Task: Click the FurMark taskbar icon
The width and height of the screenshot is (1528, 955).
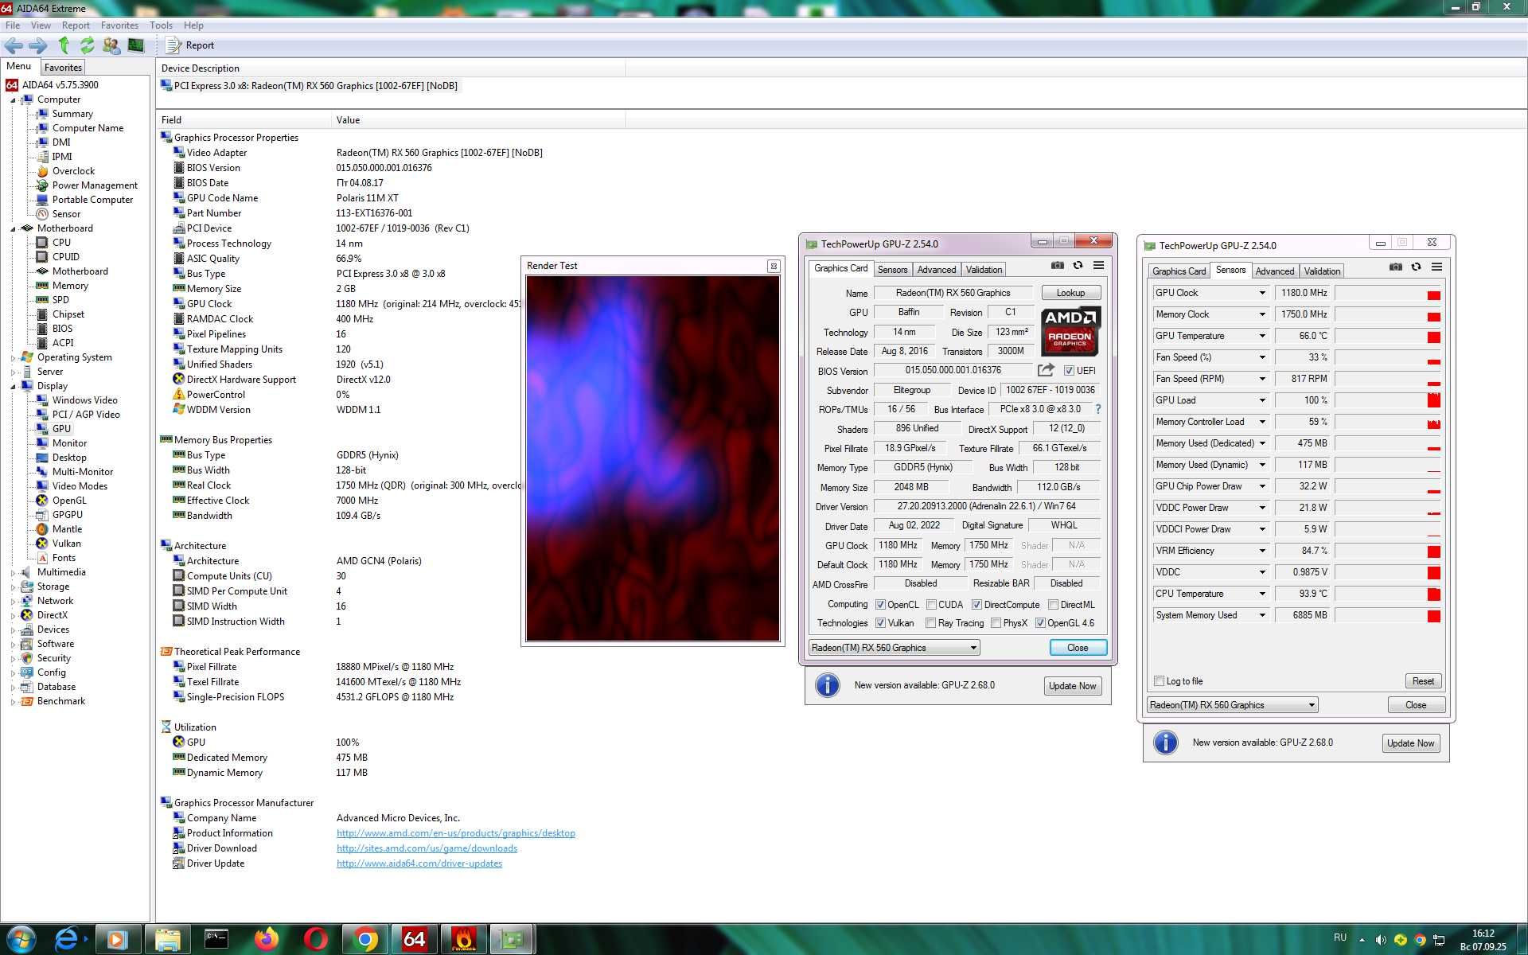Action: pos(464,940)
